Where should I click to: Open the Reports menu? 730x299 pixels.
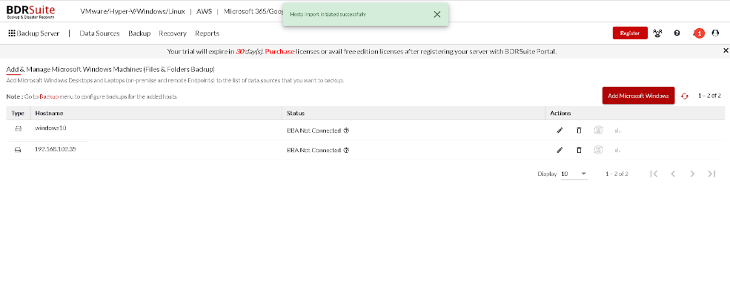[208, 33]
